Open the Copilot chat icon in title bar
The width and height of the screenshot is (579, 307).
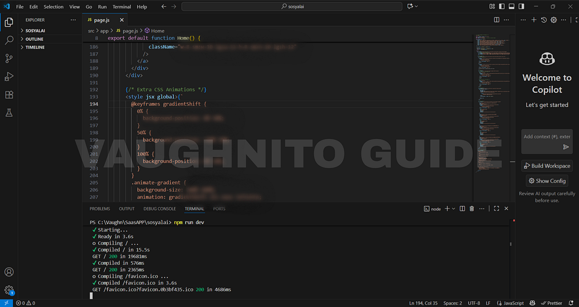click(x=410, y=6)
